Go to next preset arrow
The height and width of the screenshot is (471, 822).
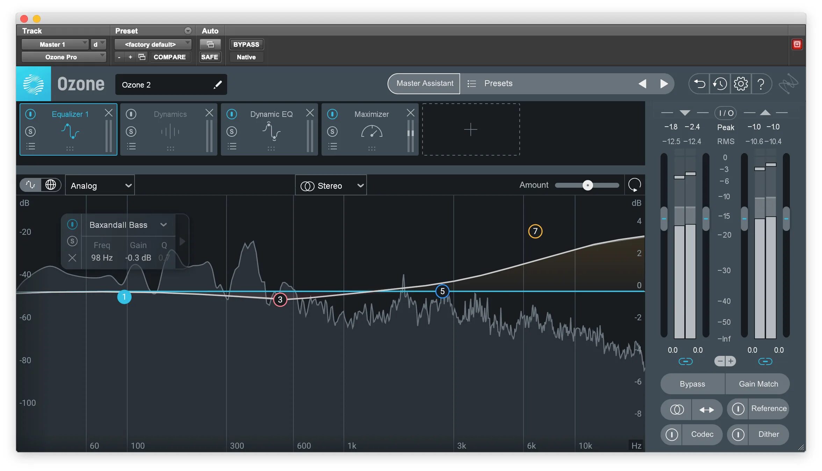click(664, 84)
